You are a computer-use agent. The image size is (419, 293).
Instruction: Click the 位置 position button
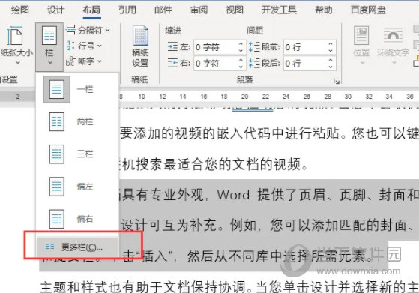pos(361,46)
